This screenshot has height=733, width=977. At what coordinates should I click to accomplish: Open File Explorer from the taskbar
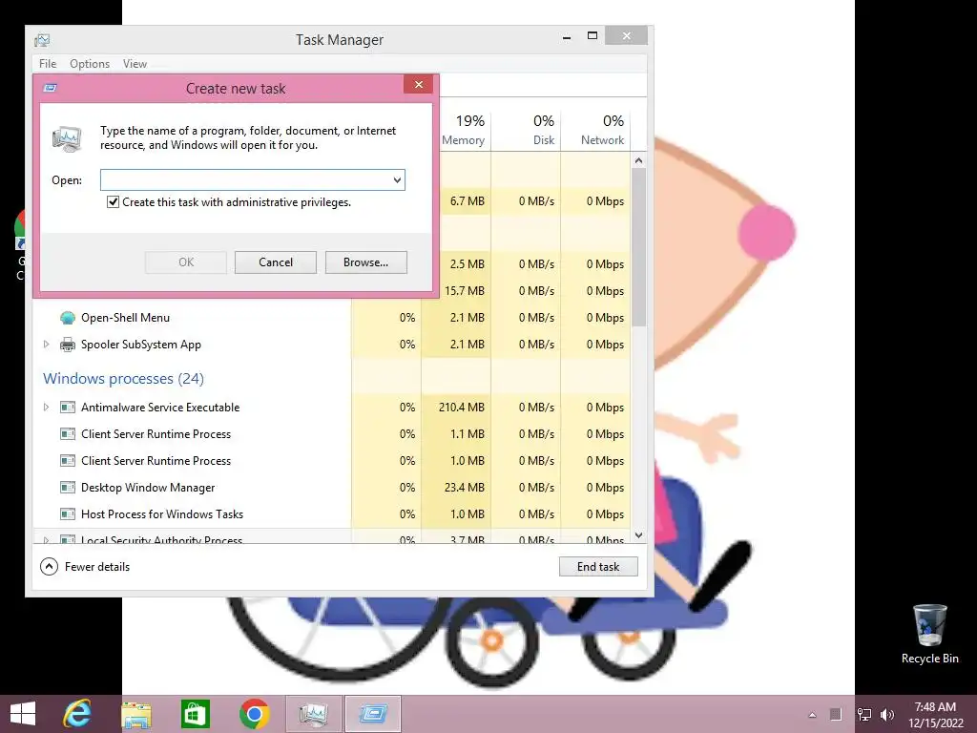(x=136, y=714)
